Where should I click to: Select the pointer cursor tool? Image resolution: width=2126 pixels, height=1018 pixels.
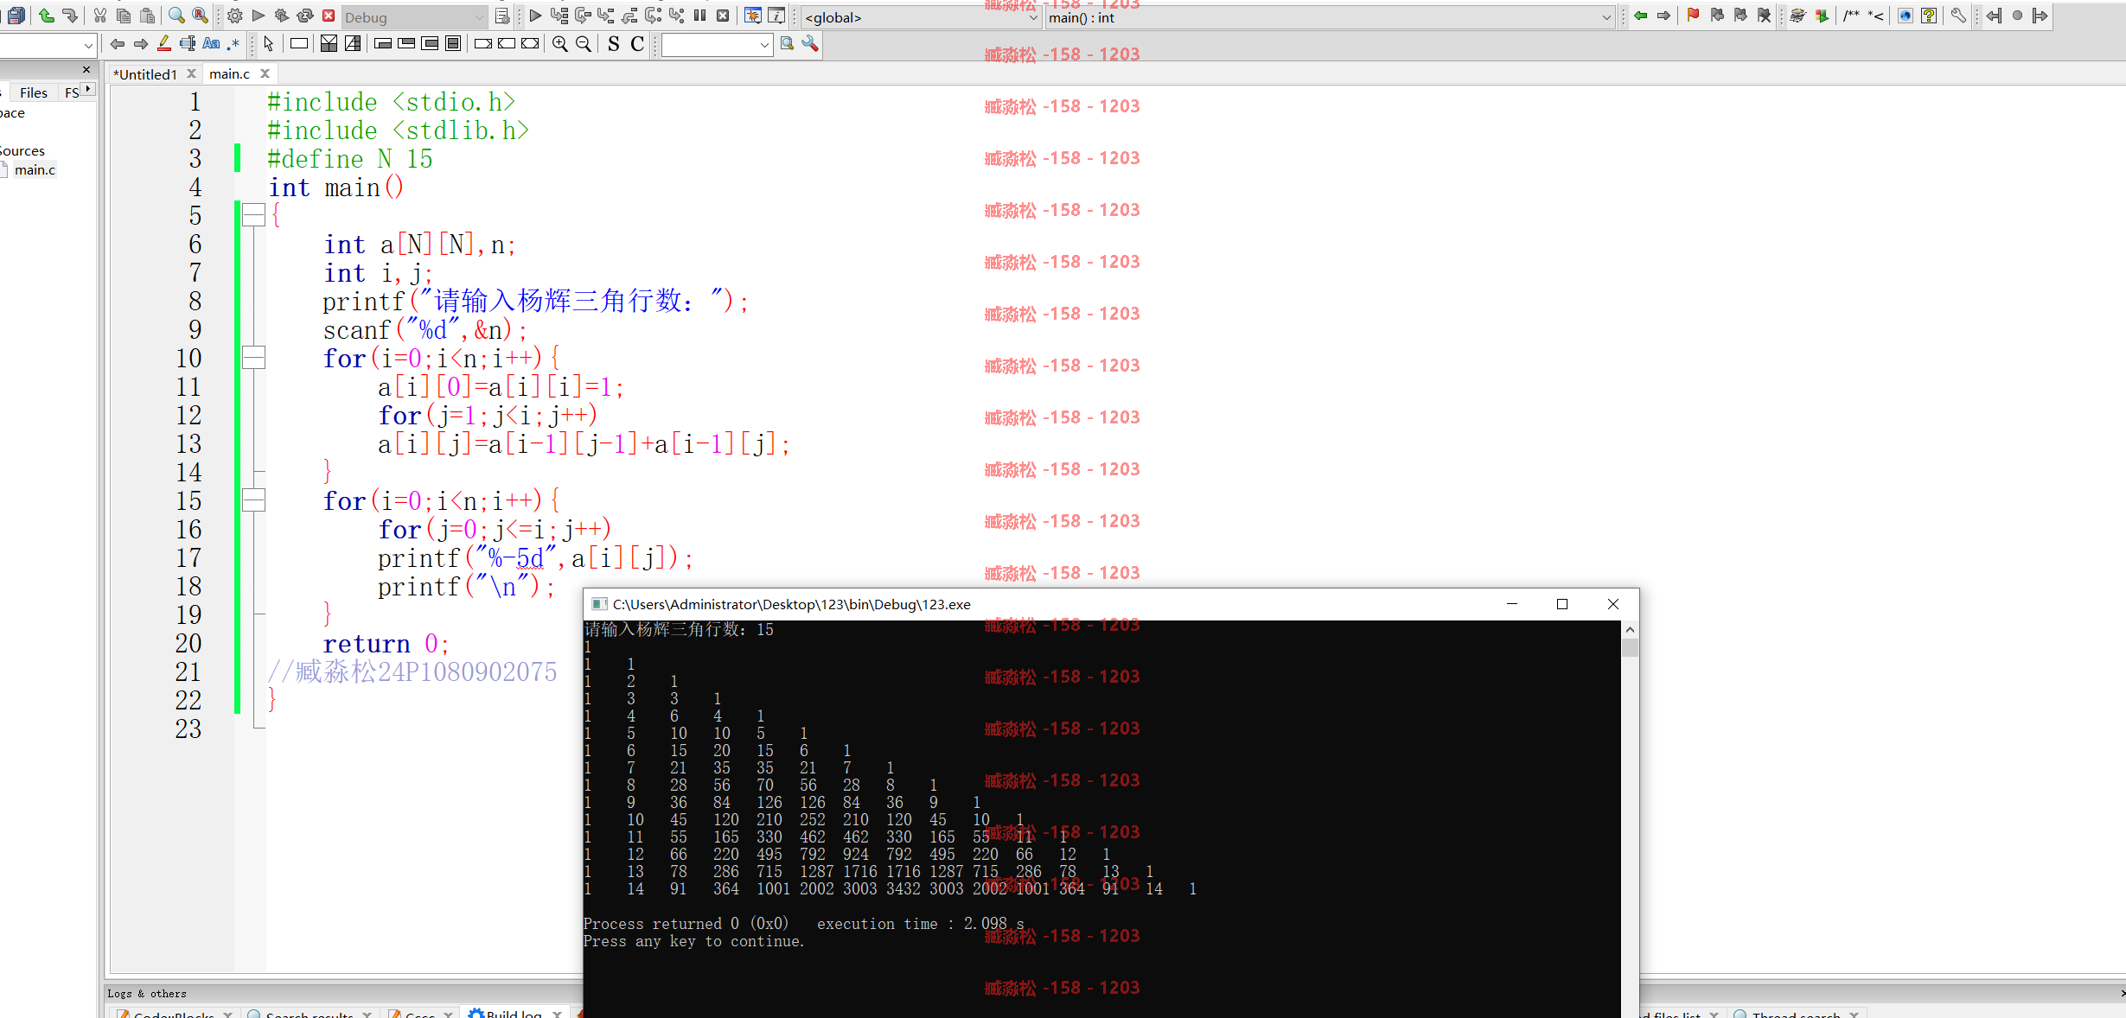268,43
